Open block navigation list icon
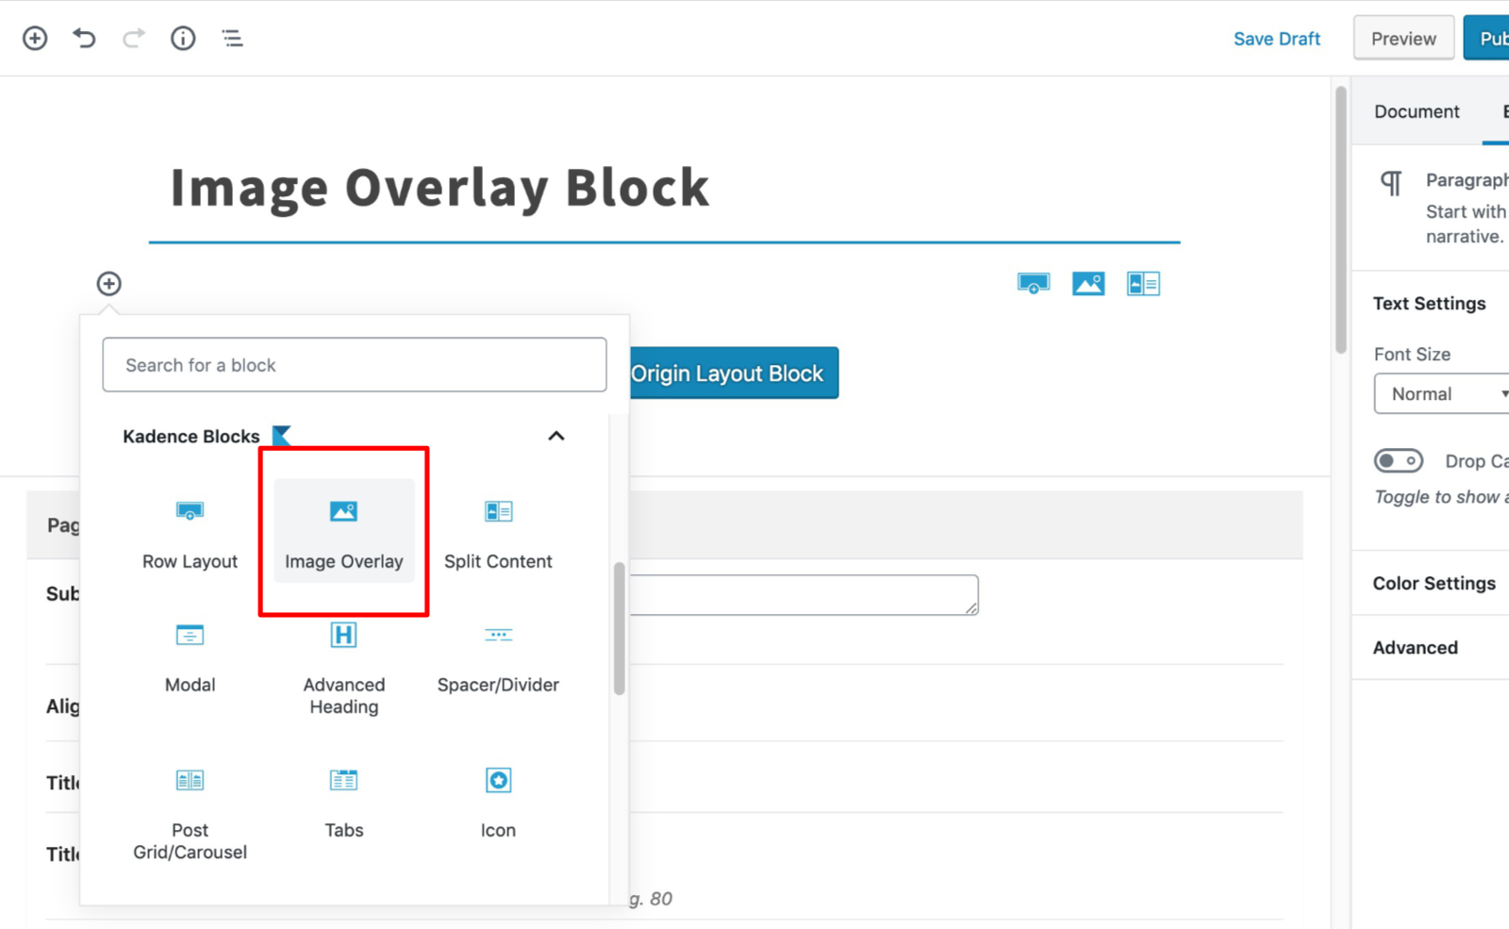Image resolution: width=1509 pixels, height=929 pixels. [232, 38]
